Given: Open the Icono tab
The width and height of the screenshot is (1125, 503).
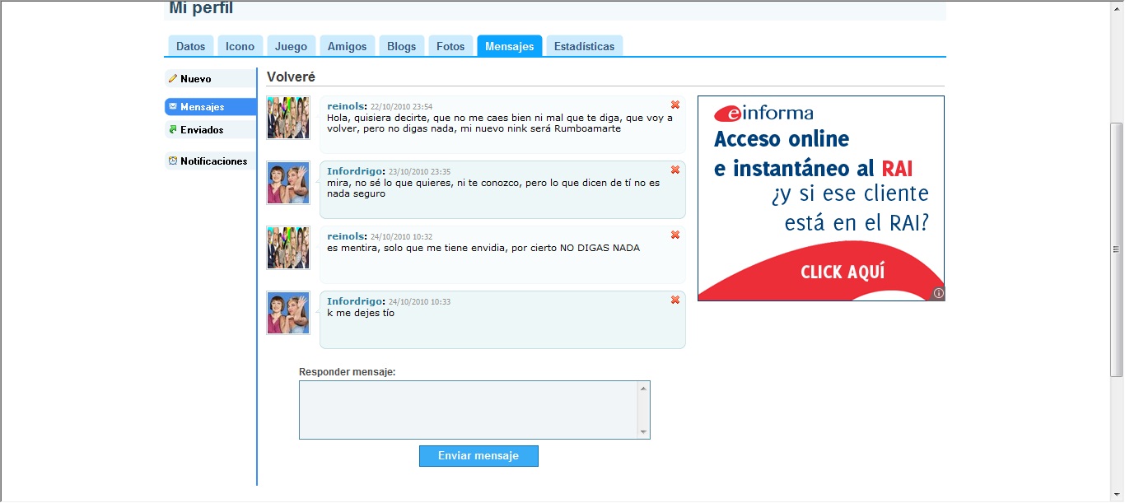Looking at the screenshot, I should coord(240,46).
